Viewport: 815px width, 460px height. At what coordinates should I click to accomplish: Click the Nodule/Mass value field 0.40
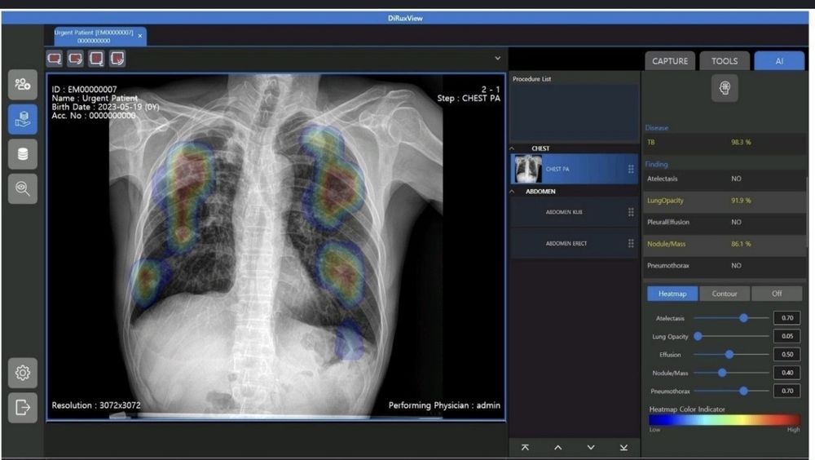(x=787, y=373)
